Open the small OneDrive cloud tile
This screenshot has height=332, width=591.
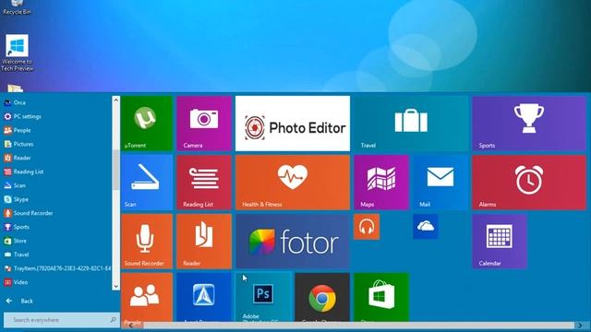click(x=426, y=227)
